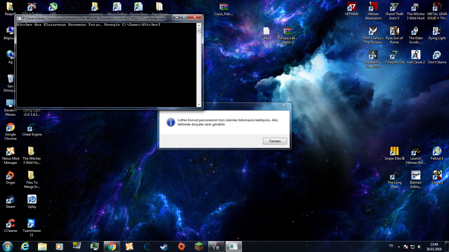Open media player from taskbar

[59, 247]
